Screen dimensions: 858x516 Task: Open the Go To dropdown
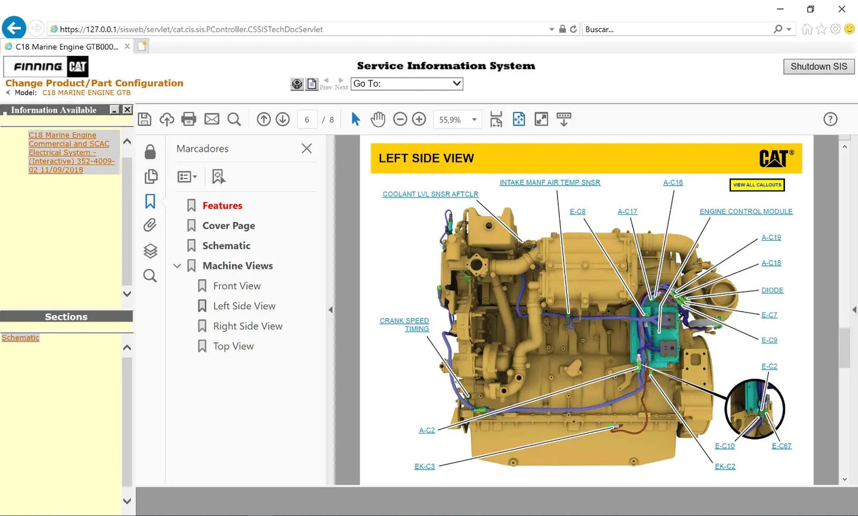[407, 84]
